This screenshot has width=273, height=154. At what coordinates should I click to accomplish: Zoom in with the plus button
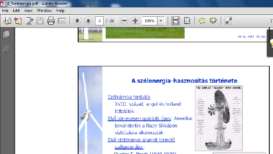(x=135, y=21)
